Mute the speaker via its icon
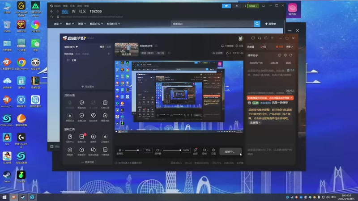The image size is (358, 201). point(158,150)
